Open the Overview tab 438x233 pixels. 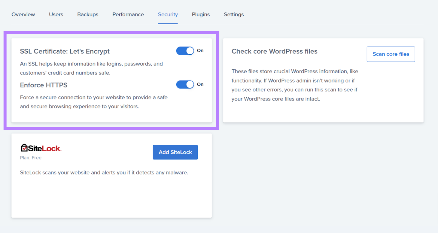pyautogui.click(x=23, y=14)
